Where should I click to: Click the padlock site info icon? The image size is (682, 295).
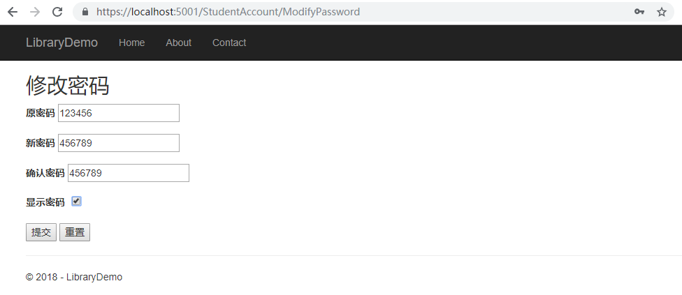pos(85,12)
